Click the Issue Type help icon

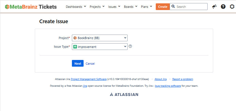130,46
